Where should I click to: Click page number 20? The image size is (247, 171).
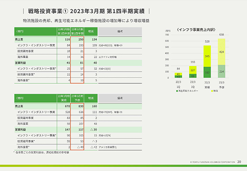(239, 162)
